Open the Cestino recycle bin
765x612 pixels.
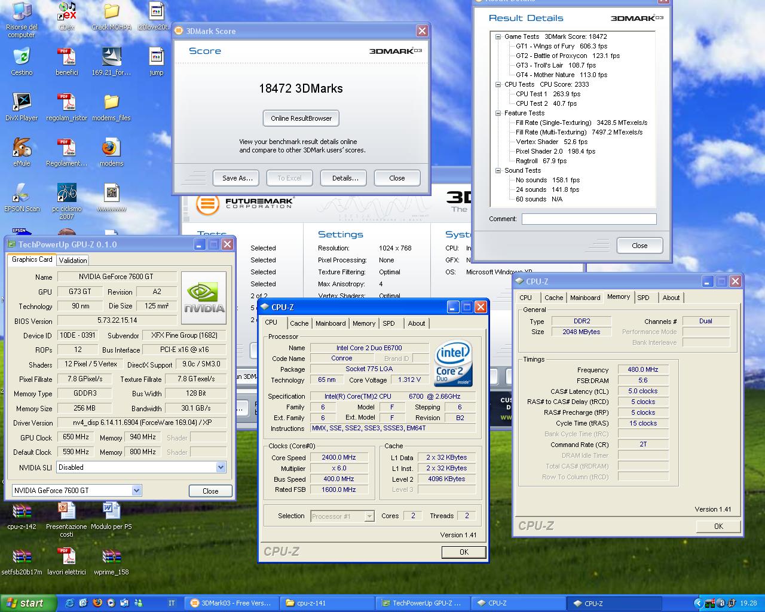tap(22, 62)
